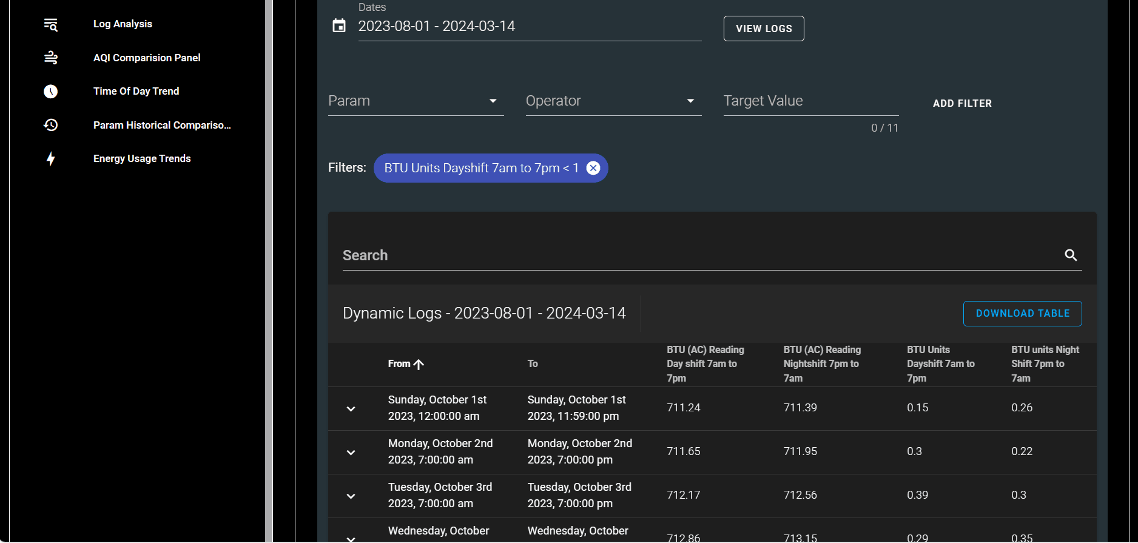1138x543 pixels.
Task: Expand the Tuesday, October 3rd row
Action: coord(351,496)
